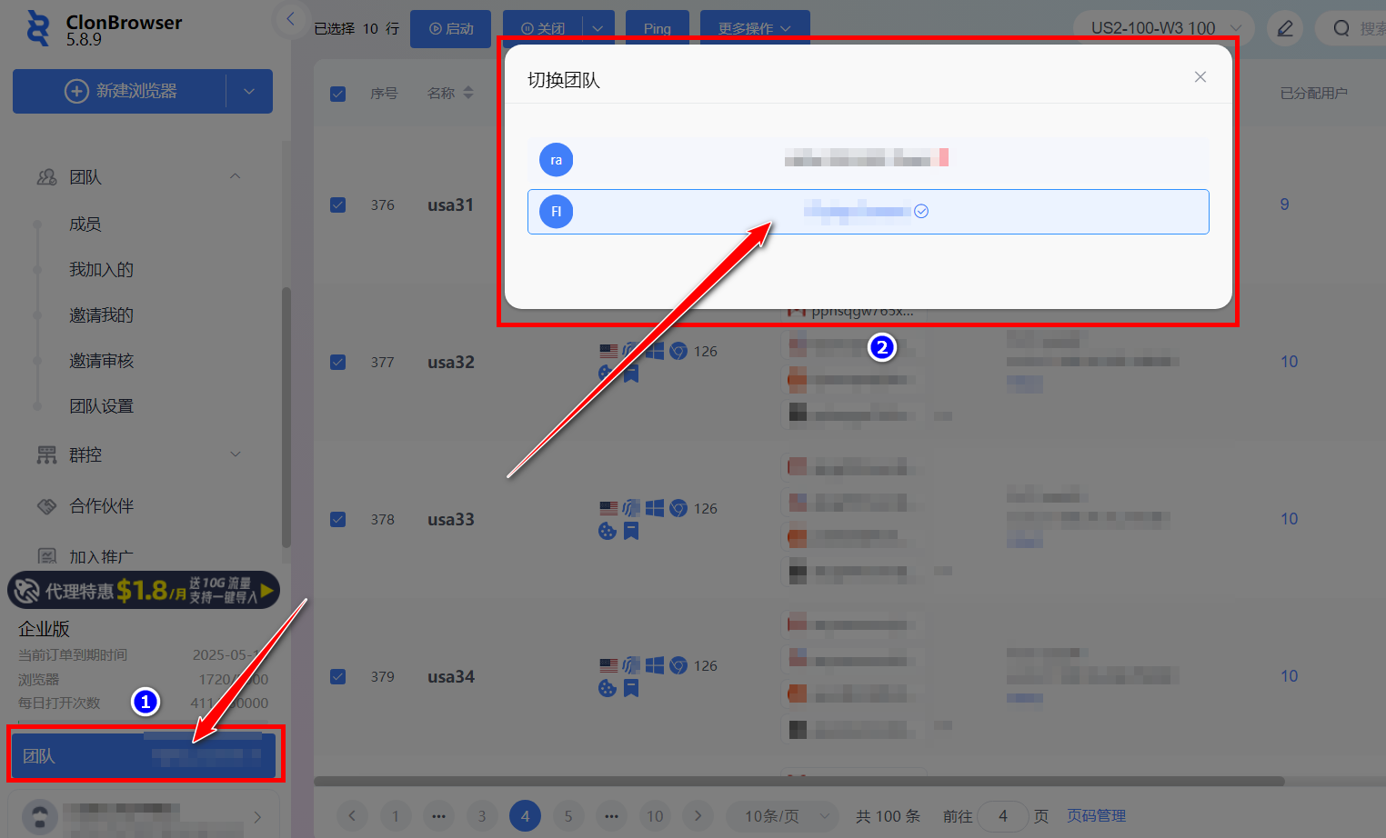Toggle the select-all checkbox in table header
The image size is (1386, 838).
pos(337,94)
